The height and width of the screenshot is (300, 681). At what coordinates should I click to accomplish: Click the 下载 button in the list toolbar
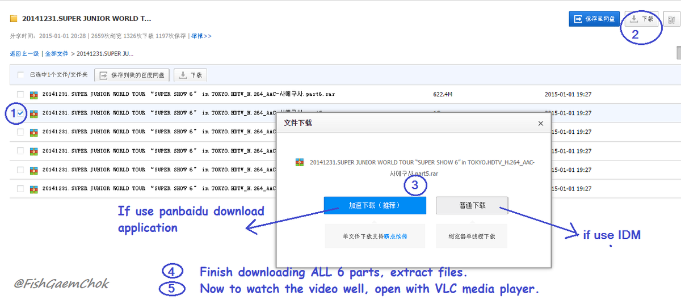(x=191, y=75)
